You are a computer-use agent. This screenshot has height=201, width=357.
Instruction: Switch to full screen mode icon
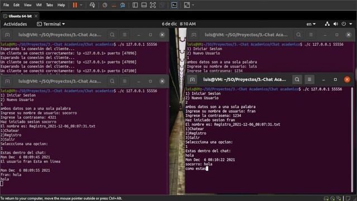pos(153,5)
